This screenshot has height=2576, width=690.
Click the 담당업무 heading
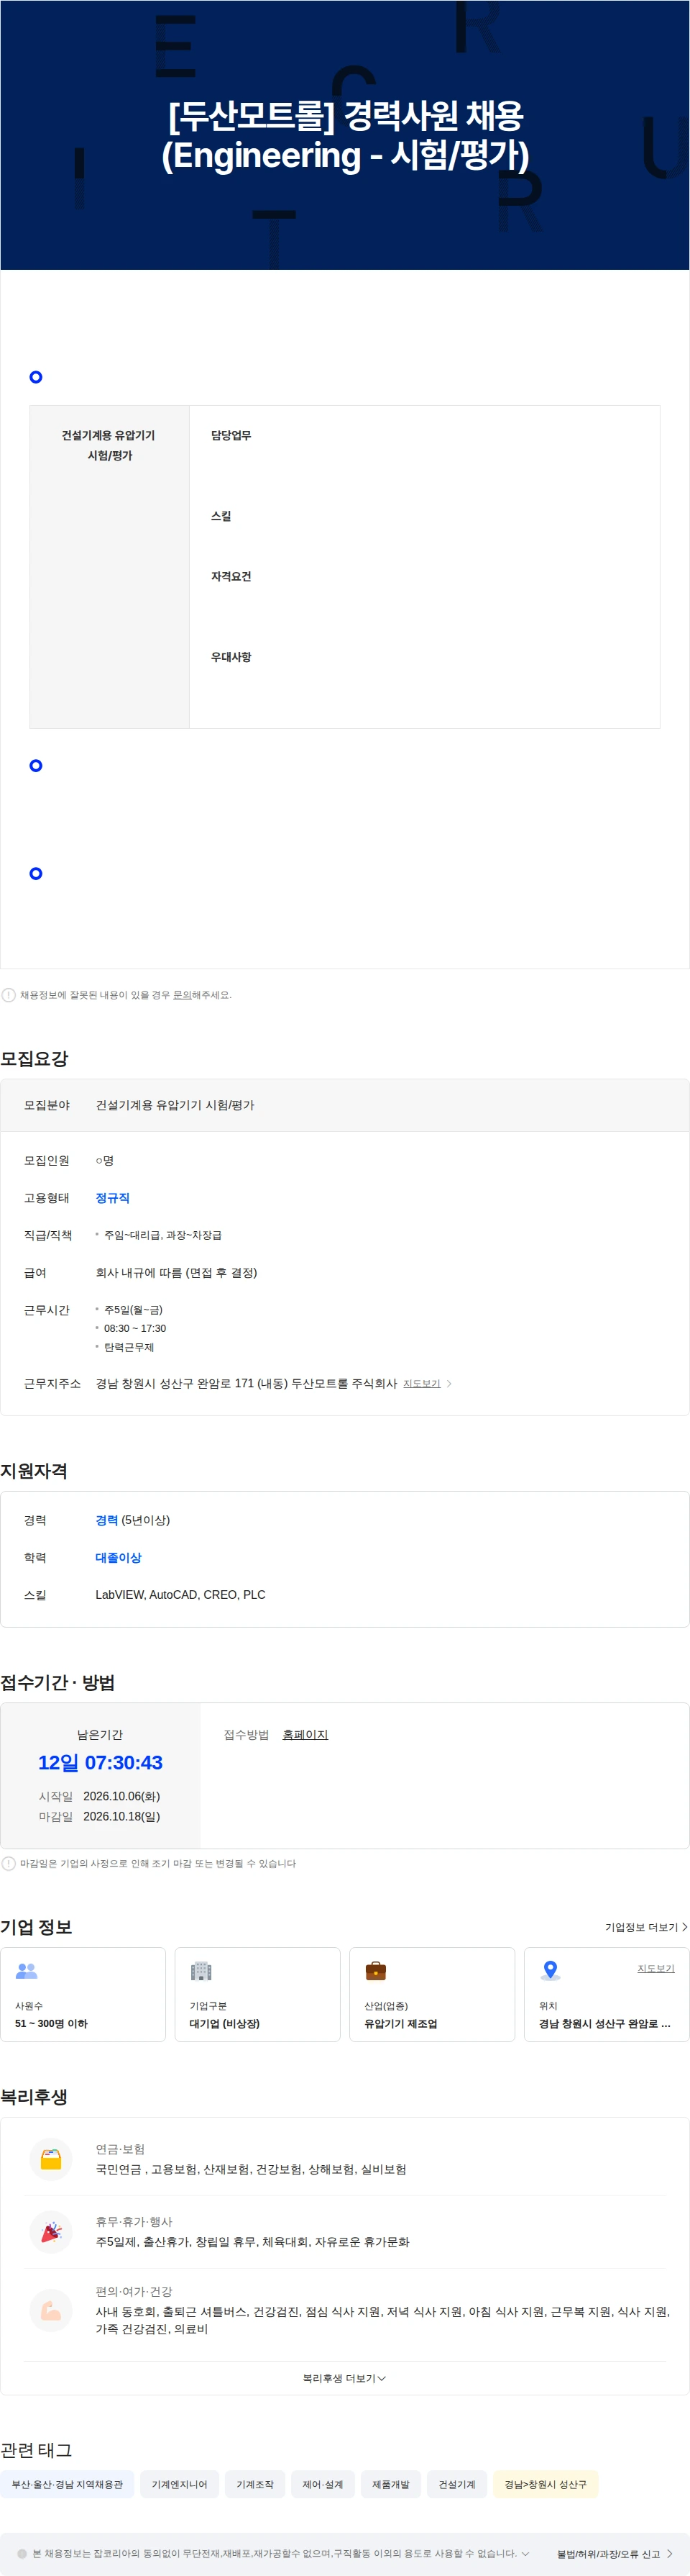231,436
